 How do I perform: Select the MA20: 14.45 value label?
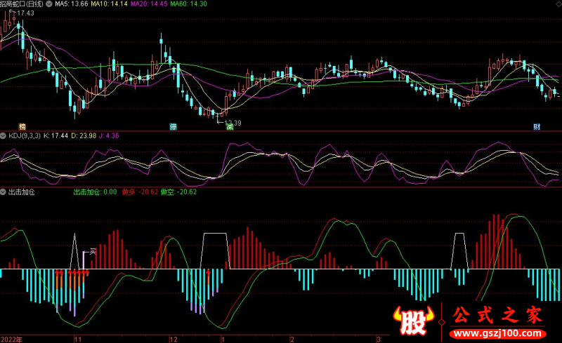(149, 4)
